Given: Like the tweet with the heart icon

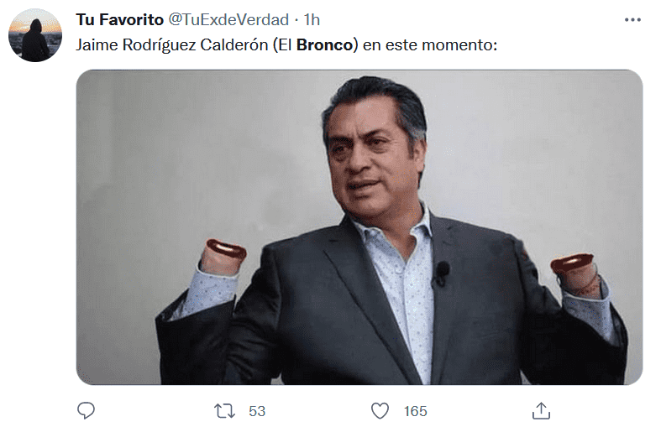Looking at the screenshot, I should click(x=380, y=411).
